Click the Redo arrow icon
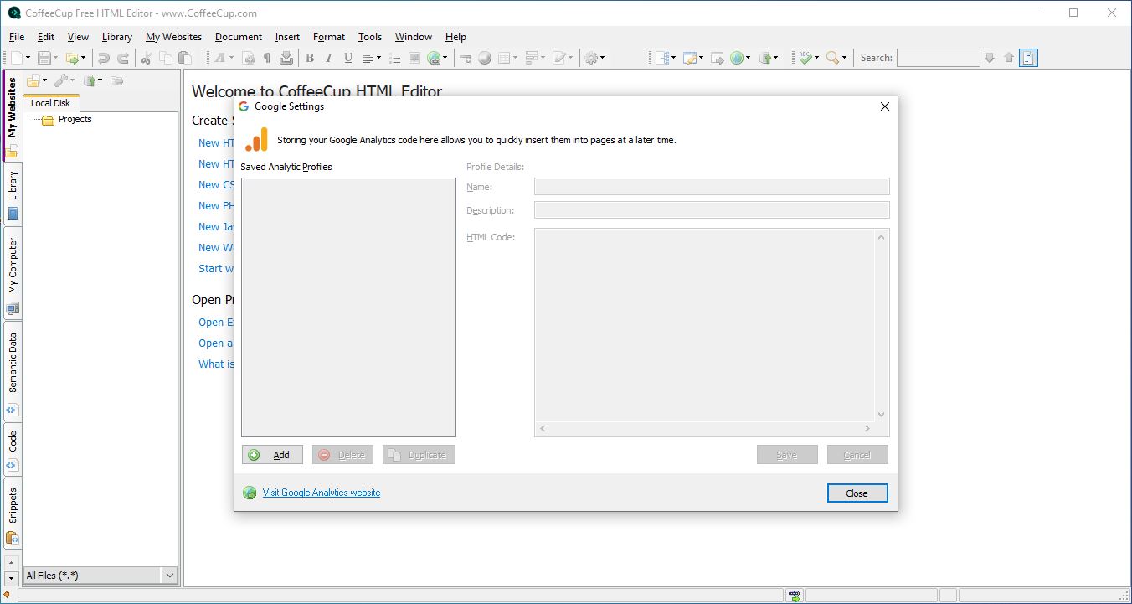This screenshot has height=604, width=1132. (x=123, y=58)
